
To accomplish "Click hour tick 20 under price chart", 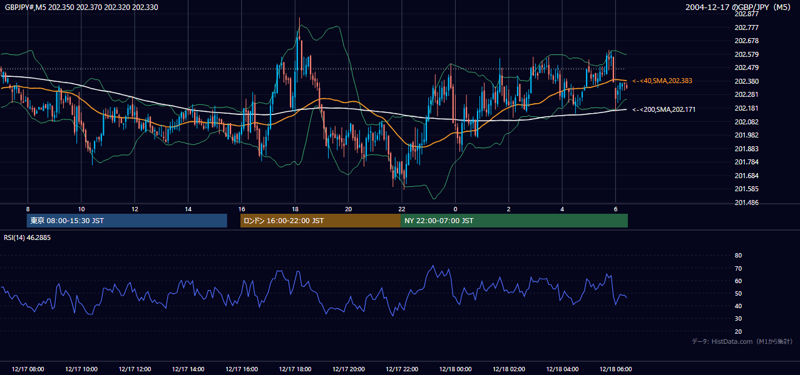I will (x=349, y=209).
